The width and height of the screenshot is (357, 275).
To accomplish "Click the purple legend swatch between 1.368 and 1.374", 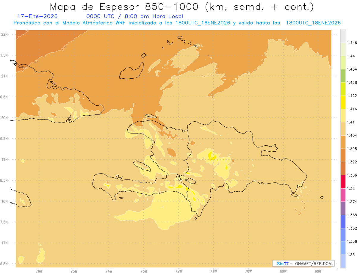I will (x=343, y=208).
